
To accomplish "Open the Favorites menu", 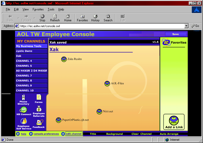I will (38, 9).
